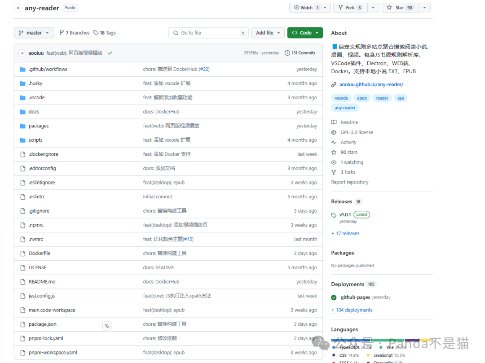
Task: Expand the Fork options dropdown arrow
Action: (x=373, y=8)
